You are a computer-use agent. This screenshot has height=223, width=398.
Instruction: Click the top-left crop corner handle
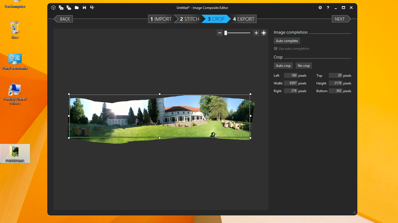[69, 94]
